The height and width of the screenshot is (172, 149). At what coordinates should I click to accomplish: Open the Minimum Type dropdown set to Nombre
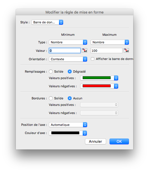[x=68, y=42]
